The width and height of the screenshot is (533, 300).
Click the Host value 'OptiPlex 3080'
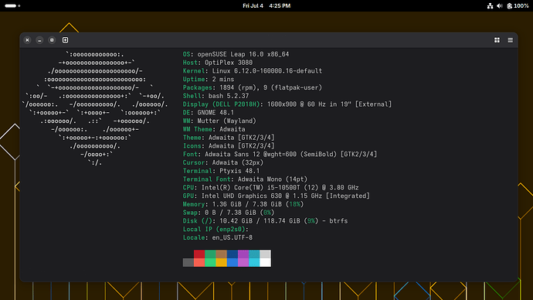[229, 63]
